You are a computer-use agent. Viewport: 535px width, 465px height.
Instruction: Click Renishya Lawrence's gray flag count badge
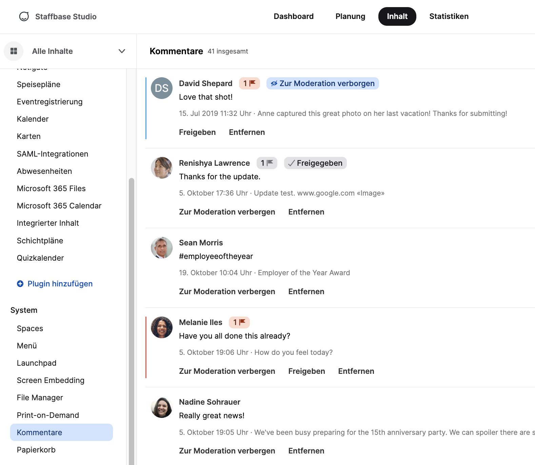point(267,163)
